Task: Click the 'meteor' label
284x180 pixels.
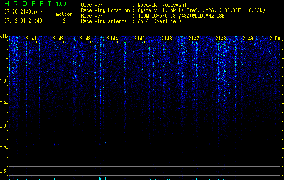Action: pos(64,14)
